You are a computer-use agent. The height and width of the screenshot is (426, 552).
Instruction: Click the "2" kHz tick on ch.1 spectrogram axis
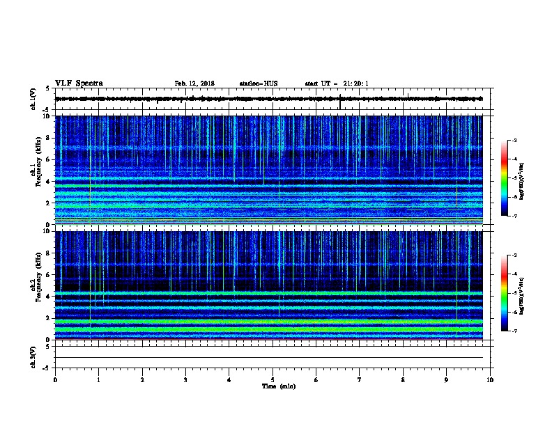[48, 203]
